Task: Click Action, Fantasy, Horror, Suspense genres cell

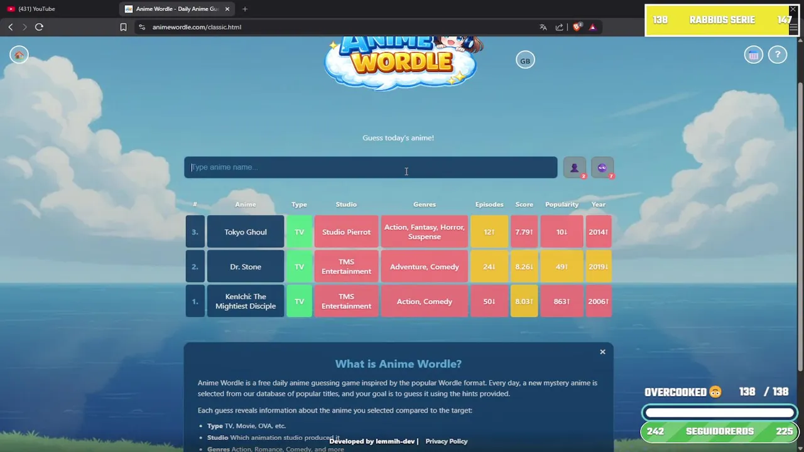Action: tap(425, 232)
